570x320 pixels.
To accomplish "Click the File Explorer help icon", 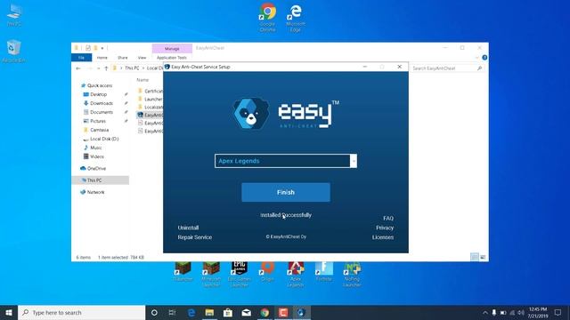I will (484, 58).
